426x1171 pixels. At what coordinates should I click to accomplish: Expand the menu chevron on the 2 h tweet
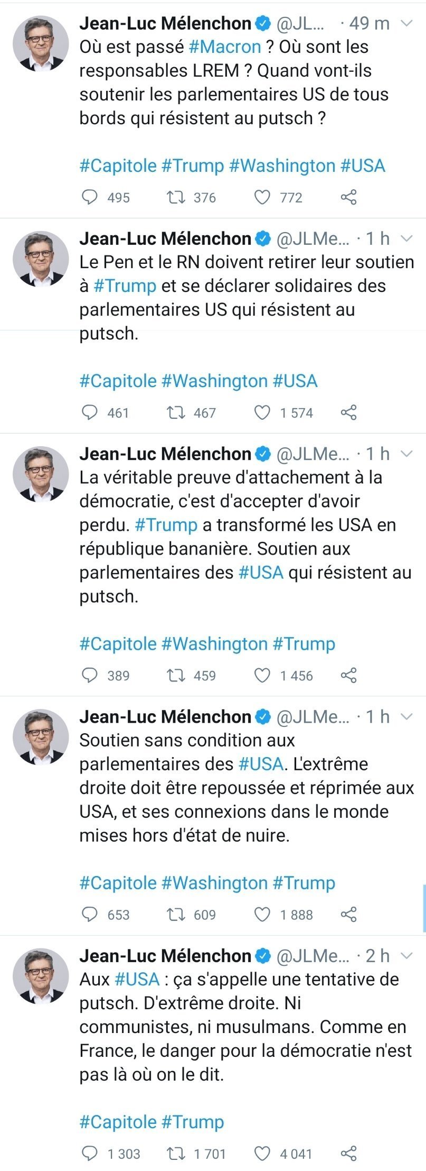[406, 955]
